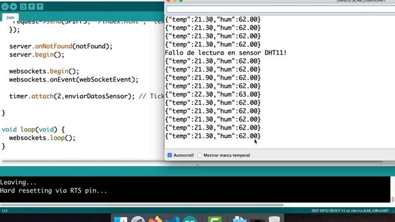Click the line number 113 in status bar
This screenshot has height=222, width=395.
pyautogui.click(x=4, y=211)
